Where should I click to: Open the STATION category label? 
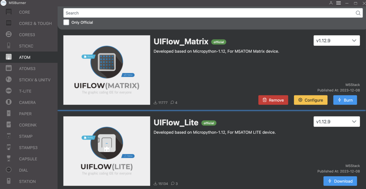coord(27,182)
